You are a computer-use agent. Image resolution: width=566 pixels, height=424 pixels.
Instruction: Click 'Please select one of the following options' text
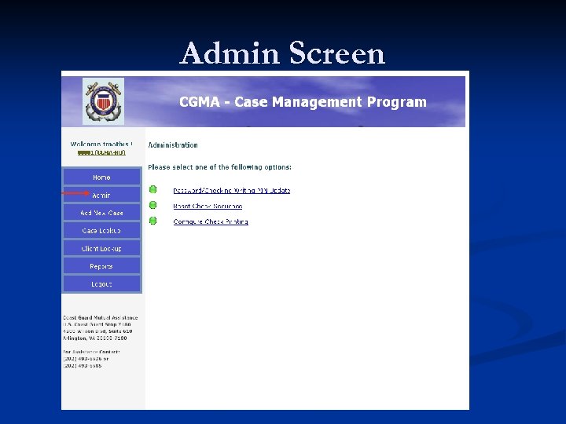pyautogui.click(x=219, y=167)
